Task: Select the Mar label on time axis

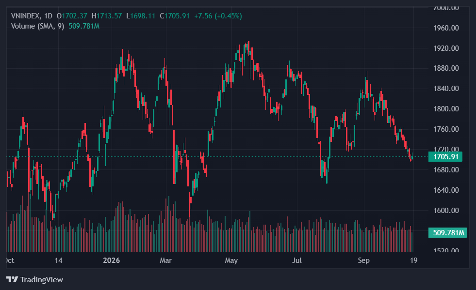Action: click(166, 260)
